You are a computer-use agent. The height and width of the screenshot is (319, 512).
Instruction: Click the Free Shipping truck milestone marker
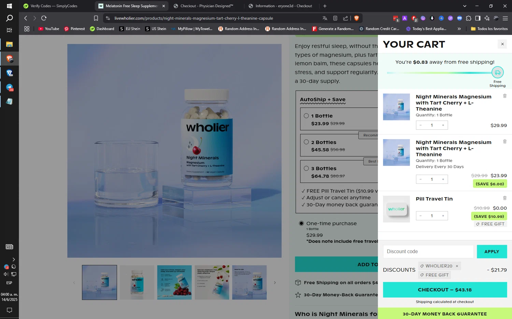pyautogui.click(x=497, y=72)
